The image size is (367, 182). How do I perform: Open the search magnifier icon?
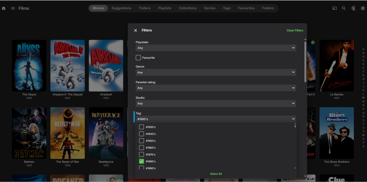pos(344,8)
